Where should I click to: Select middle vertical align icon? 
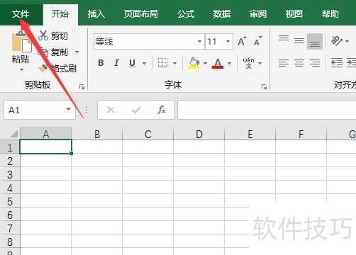pos(299,41)
